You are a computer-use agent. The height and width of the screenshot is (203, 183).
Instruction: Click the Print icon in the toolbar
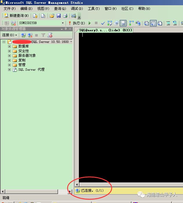[x=65, y=16]
